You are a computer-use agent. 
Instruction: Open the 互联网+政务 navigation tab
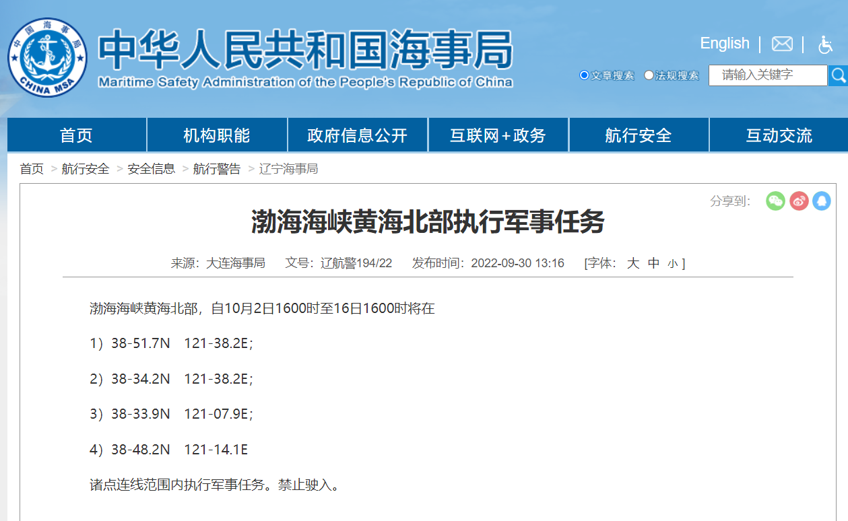tap(498, 135)
